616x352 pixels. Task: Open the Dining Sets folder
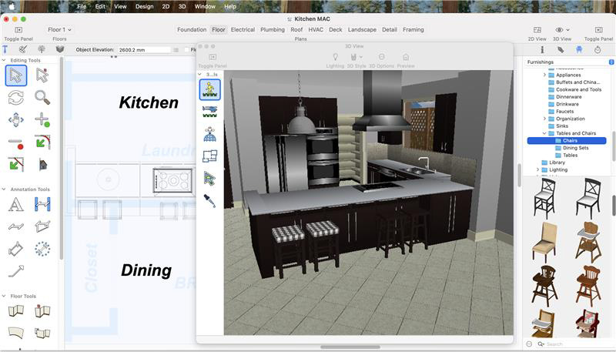(x=575, y=148)
